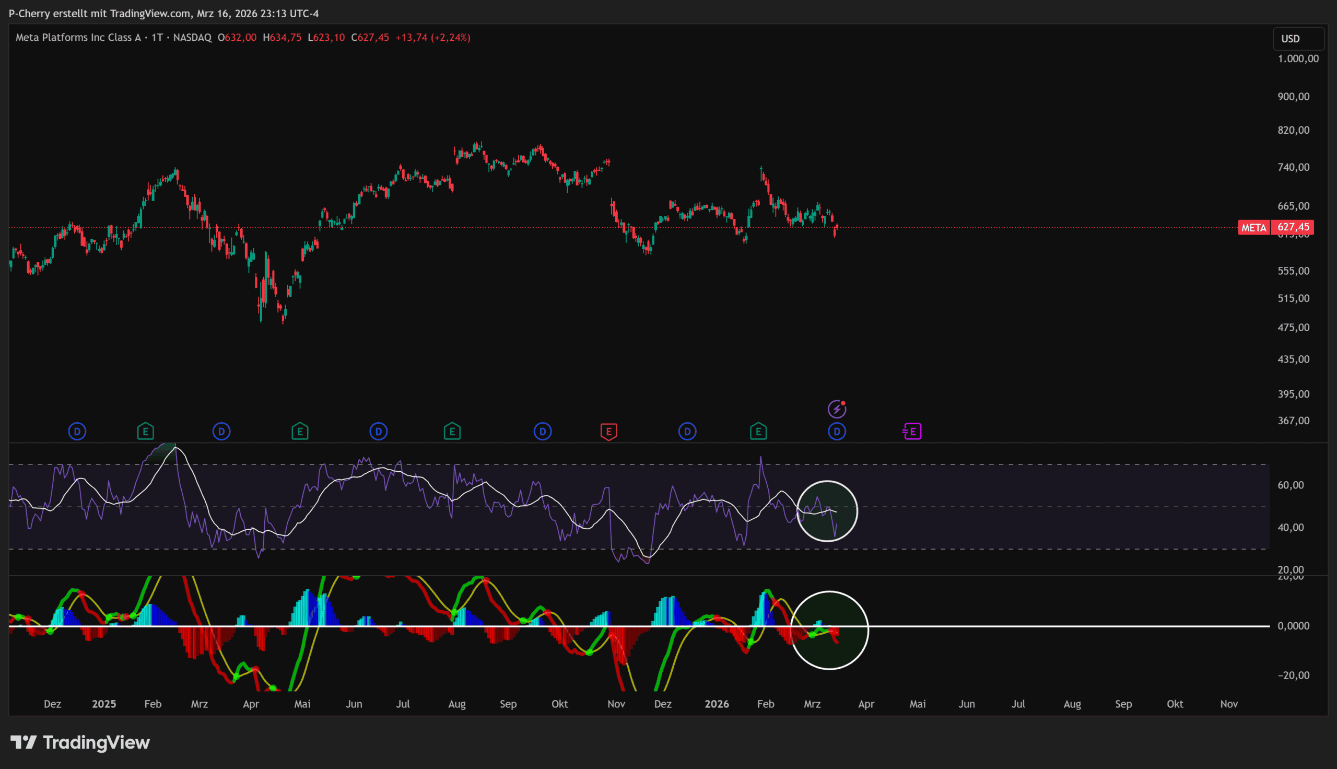Click the Meta Platforms Inc Class A title
1337x769 pixels.
tap(78, 38)
